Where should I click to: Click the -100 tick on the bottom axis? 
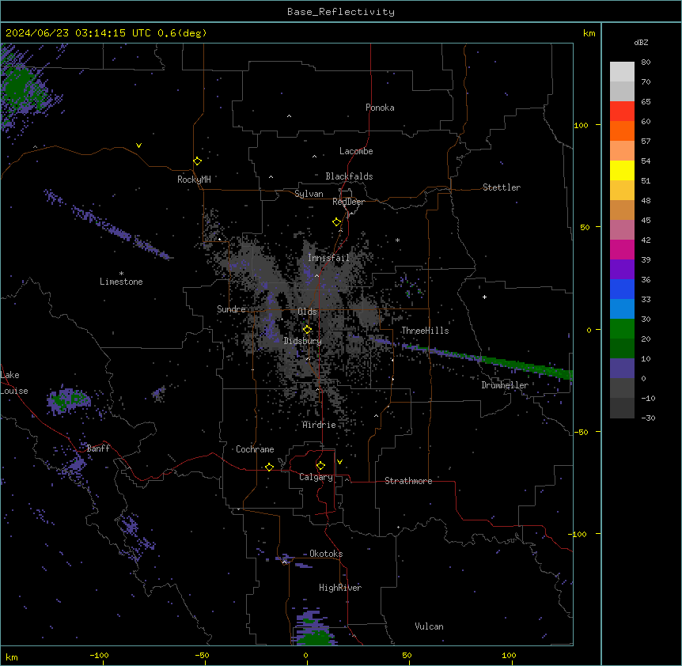[99, 655]
